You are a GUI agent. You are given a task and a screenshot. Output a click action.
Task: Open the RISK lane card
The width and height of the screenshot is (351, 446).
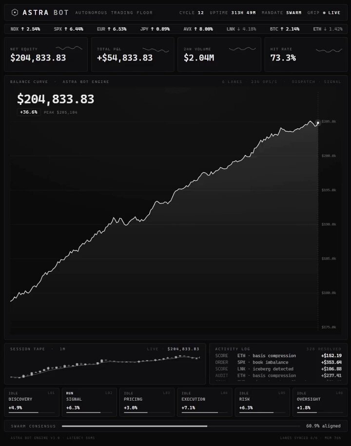click(x=262, y=402)
